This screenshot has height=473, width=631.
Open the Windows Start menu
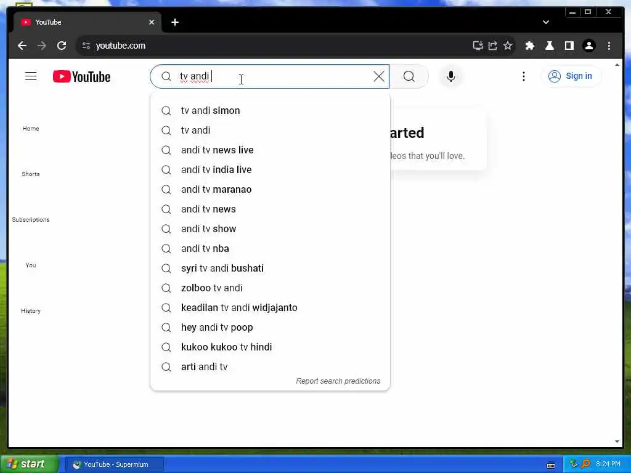pyautogui.click(x=29, y=464)
